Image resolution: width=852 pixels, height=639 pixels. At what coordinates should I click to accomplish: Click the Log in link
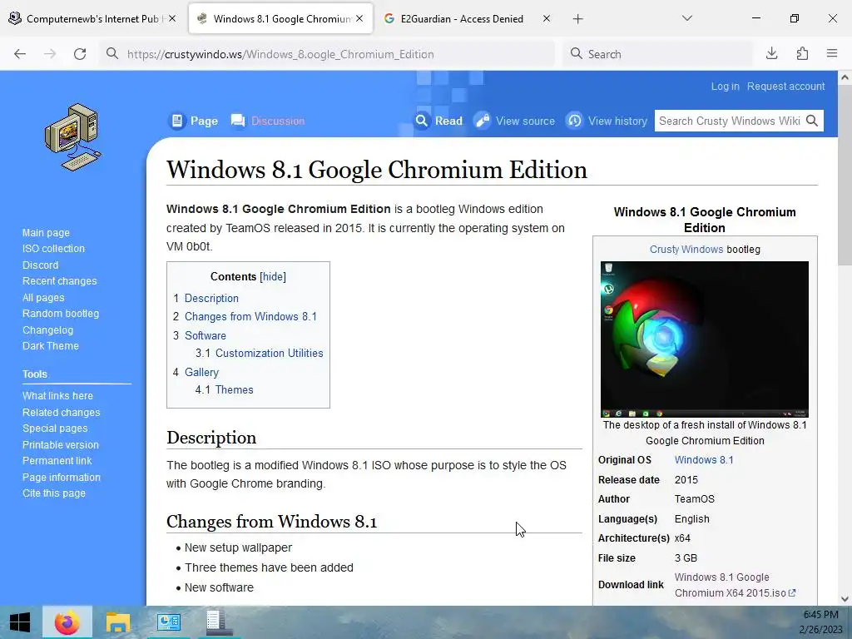coord(726,87)
